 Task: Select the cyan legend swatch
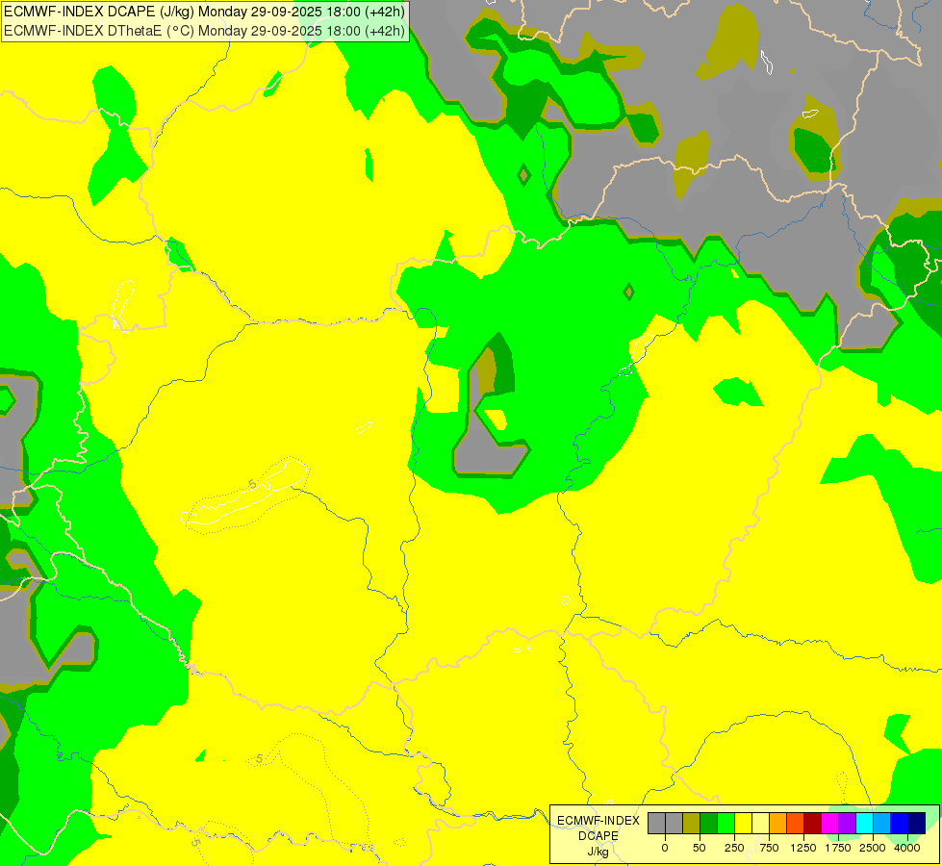[864, 824]
